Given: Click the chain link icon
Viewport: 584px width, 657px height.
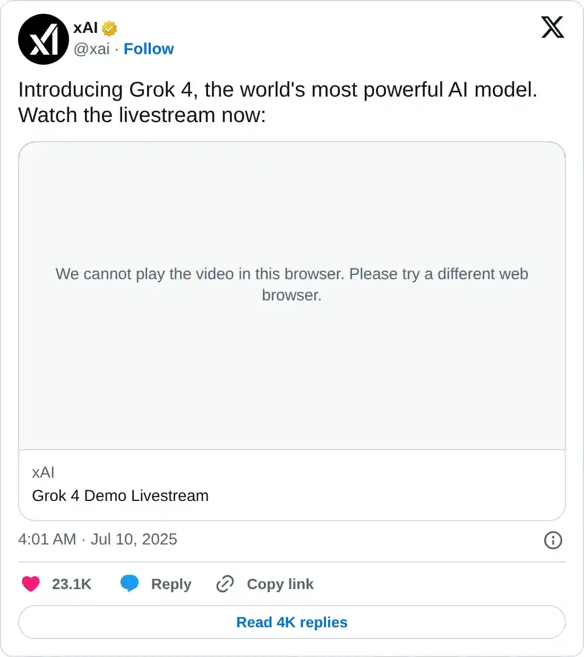Looking at the screenshot, I should (x=225, y=584).
